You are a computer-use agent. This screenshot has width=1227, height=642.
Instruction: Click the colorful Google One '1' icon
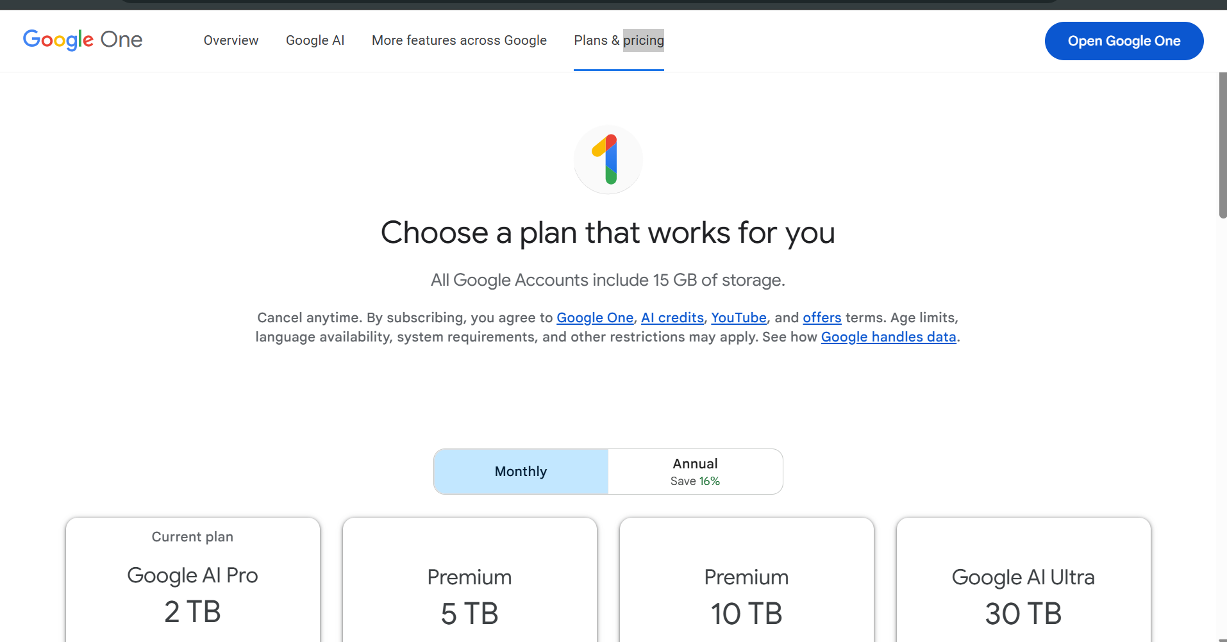click(x=608, y=160)
